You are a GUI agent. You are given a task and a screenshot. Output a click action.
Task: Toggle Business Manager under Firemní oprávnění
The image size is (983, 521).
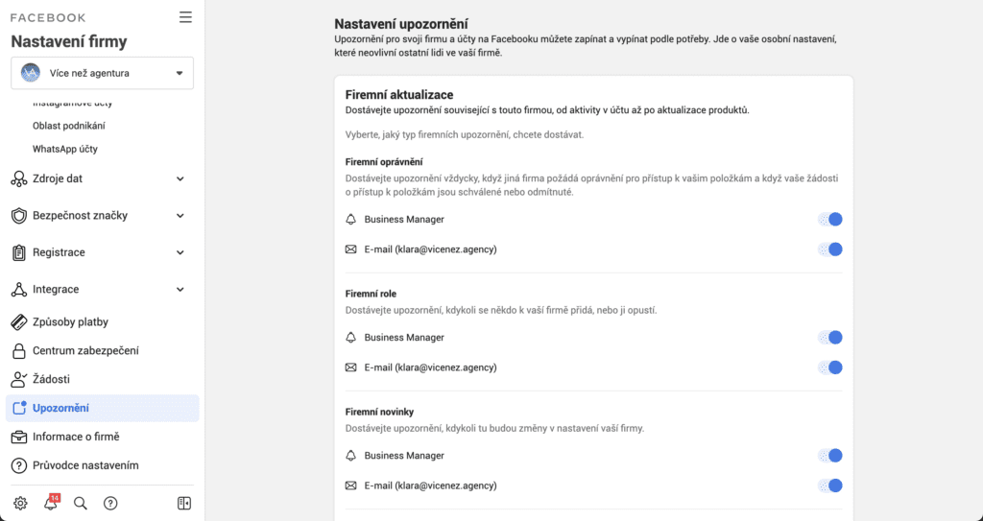click(831, 220)
